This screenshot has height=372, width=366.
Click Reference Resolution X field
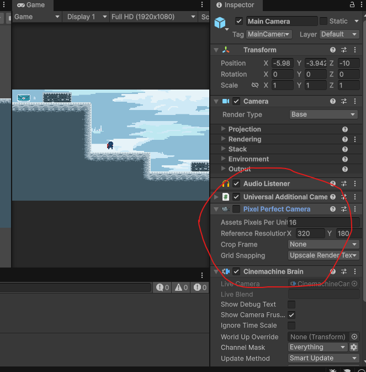(310, 233)
